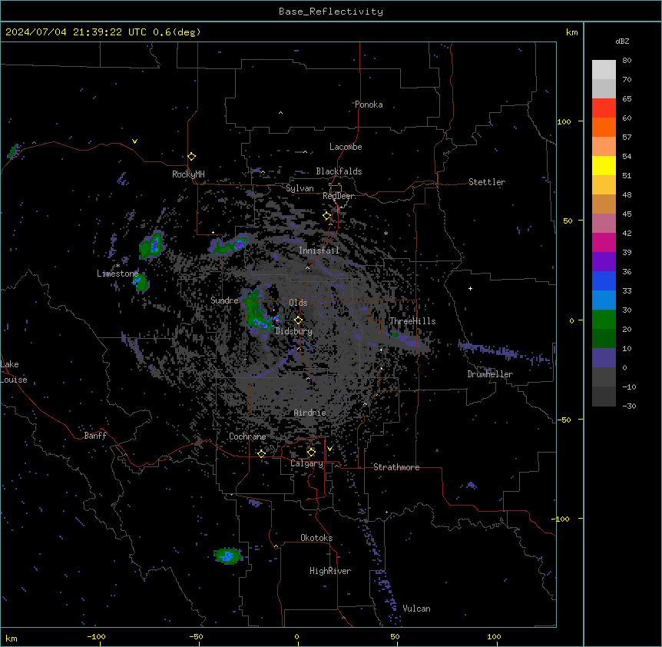
Task: Choose the light gray 70-80 dBZ swatch
Action: click(604, 69)
